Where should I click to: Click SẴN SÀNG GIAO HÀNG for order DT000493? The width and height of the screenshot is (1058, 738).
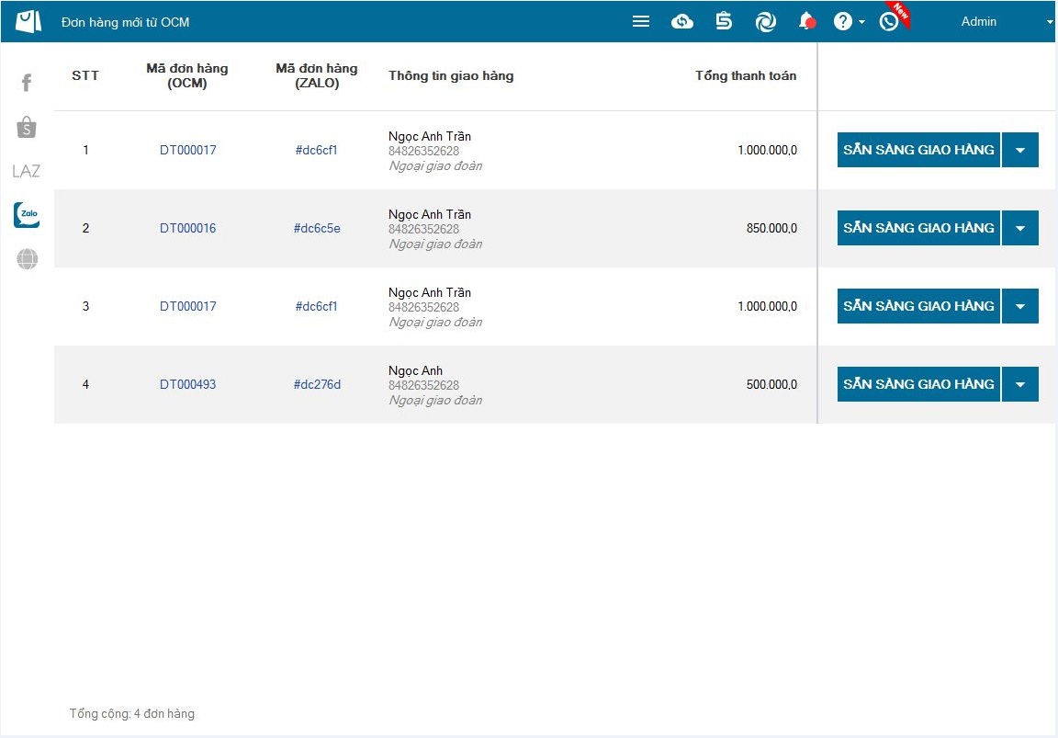pos(918,384)
